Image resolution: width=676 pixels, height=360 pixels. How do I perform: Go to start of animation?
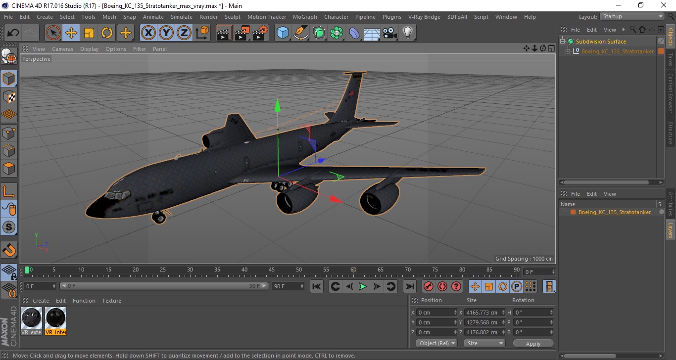coord(317,286)
